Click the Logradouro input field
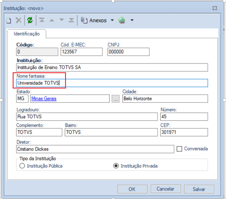 click(87, 117)
